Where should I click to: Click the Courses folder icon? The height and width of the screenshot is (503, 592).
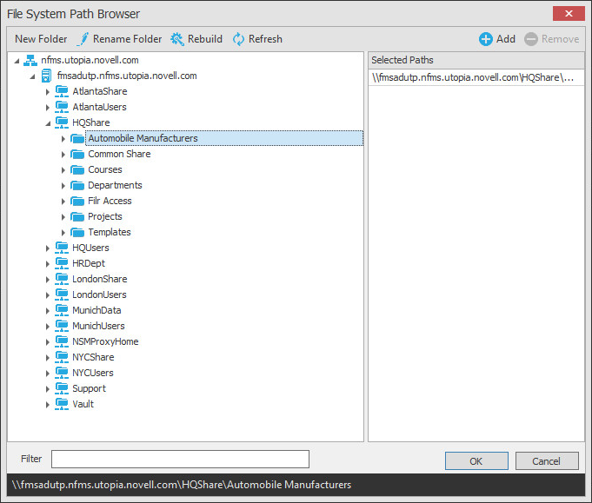pos(77,170)
